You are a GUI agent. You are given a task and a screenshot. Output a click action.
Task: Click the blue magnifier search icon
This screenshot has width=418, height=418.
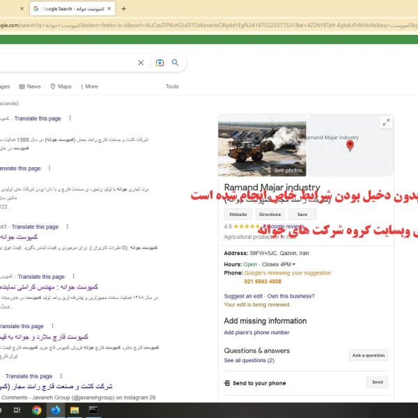[176, 63]
